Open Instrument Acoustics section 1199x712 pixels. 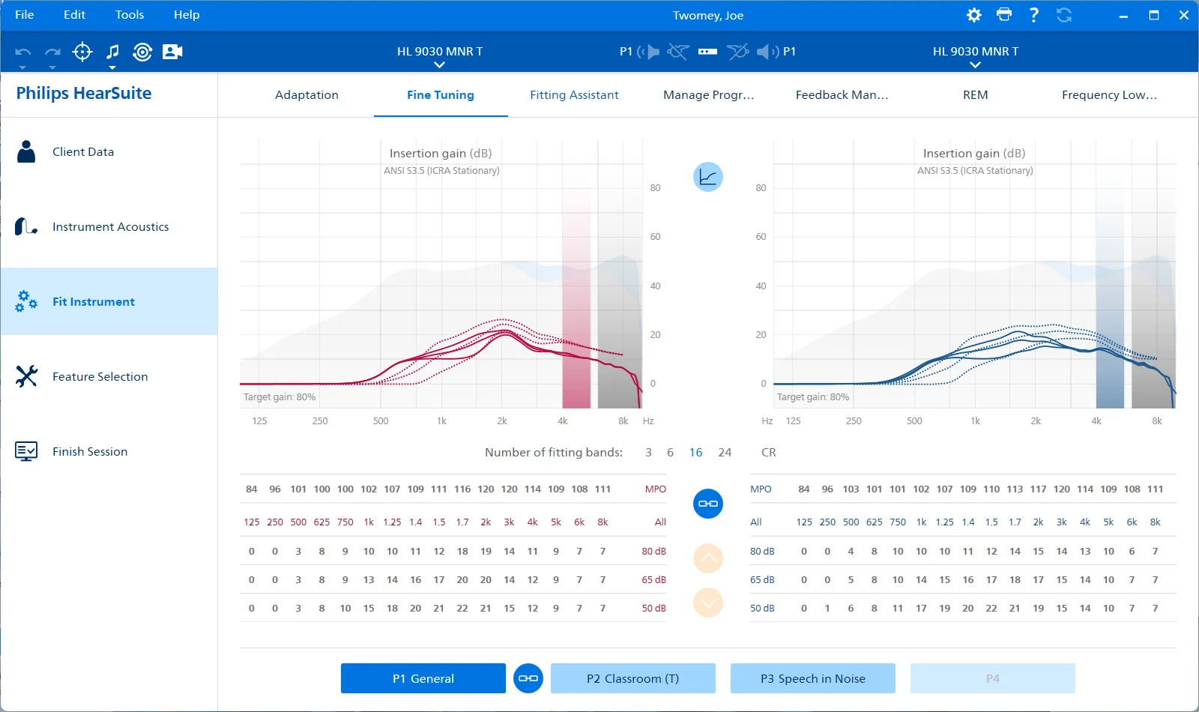pos(109,226)
